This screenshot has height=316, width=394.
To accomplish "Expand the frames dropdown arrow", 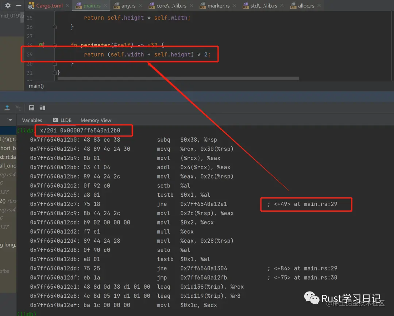I will point(10,120).
